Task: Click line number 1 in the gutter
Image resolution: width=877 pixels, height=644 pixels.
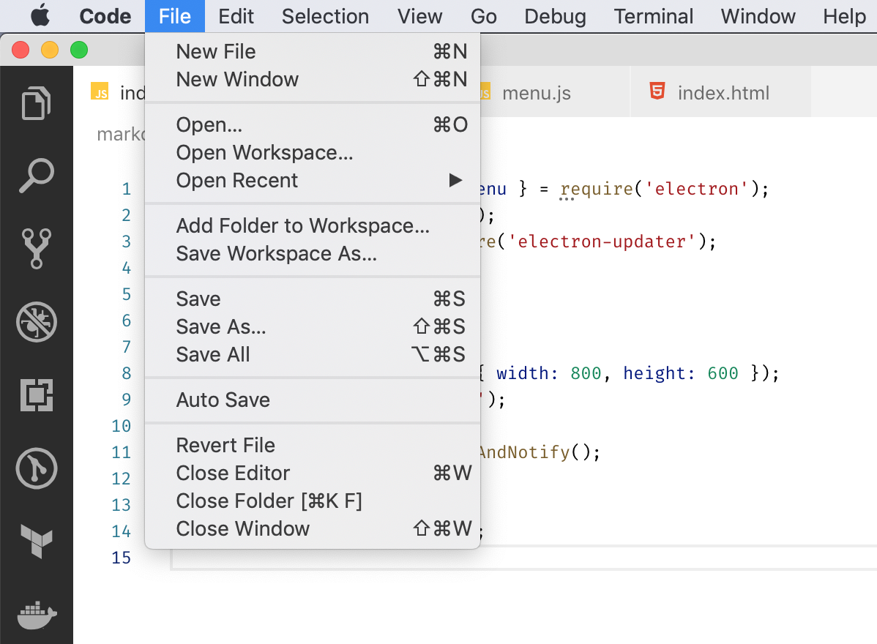Action: [x=127, y=189]
